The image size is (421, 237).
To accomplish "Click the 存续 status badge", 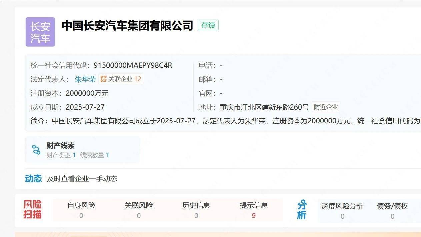I will 208,25.
